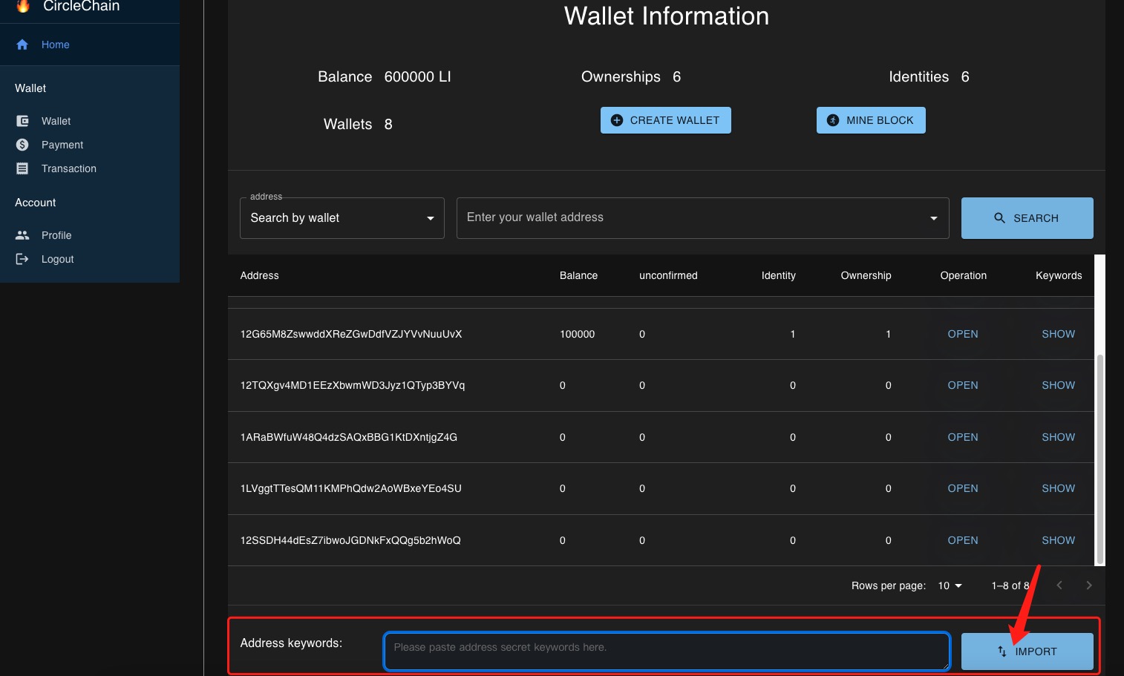Expand the wallet address combo box arrow
The image size is (1124, 676).
pos(933,218)
